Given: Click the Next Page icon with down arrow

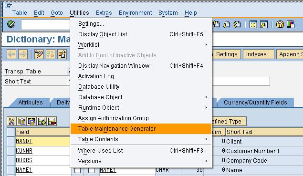Looking at the screenshot, I should coord(227,24).
